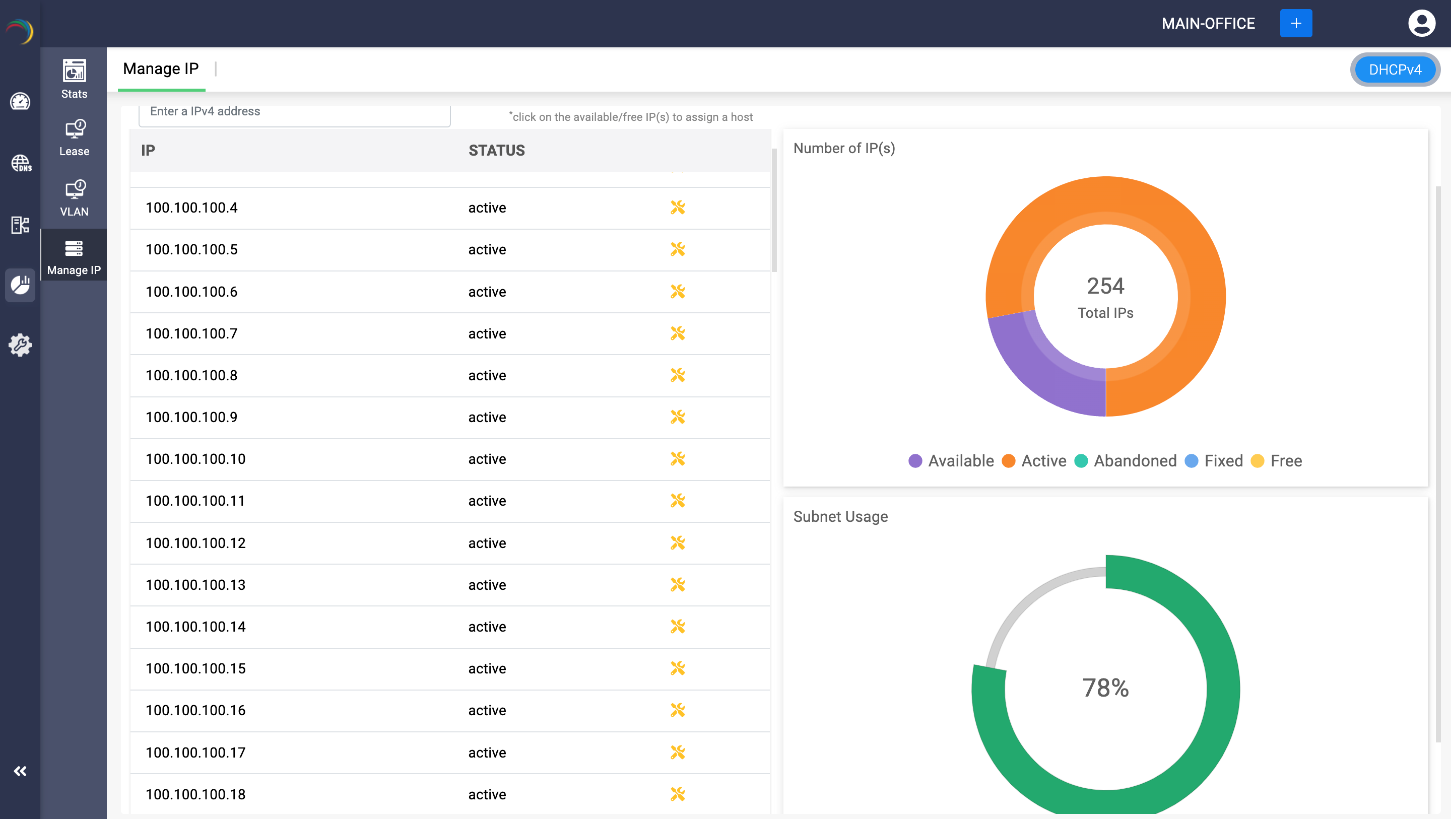1451x819 pixels.
Task: Go to the VLAN section
Action: tap(74, 198)
